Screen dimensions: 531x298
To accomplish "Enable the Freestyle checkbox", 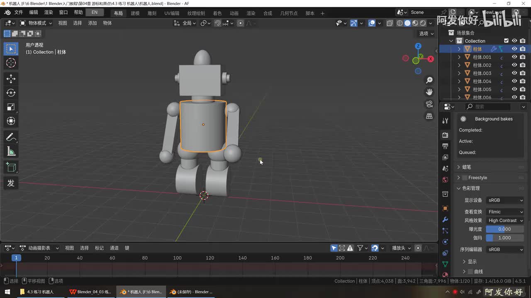I will (465, 178).
